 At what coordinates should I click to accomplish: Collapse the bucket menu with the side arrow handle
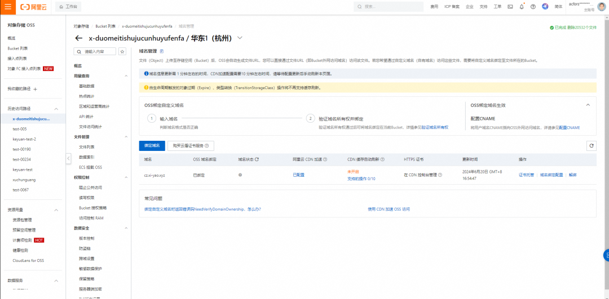pos(68,158)
